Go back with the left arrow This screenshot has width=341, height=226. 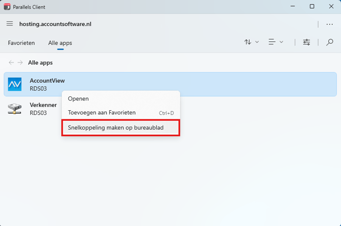tap(11, 63)
